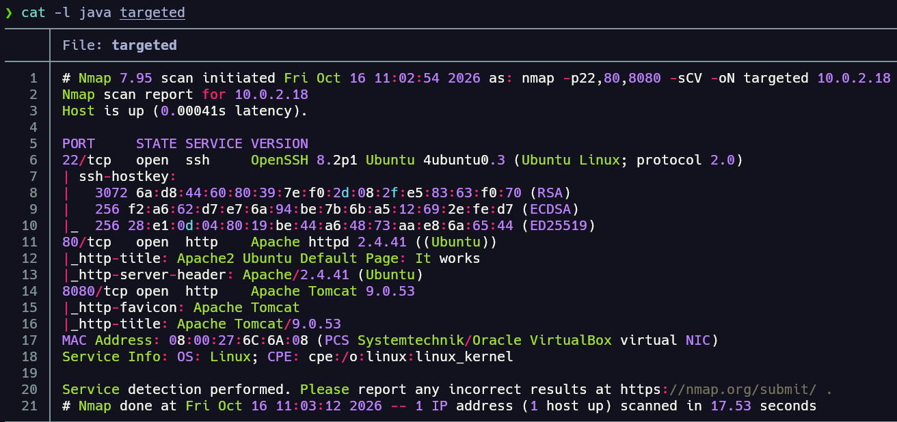Click the "SERVICE" column header
This screenshot has width=897, height=422.
pos(214,143)
